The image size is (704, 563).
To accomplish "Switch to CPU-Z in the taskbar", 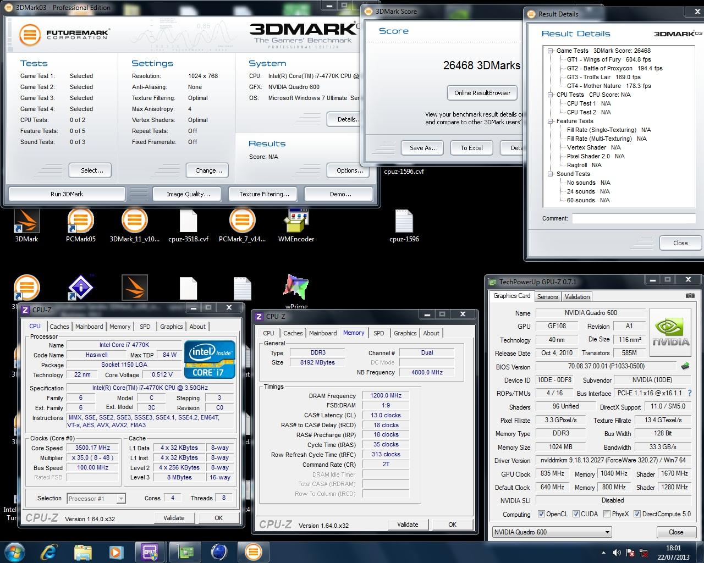I will pyautogui.click(x=150, y=551).
